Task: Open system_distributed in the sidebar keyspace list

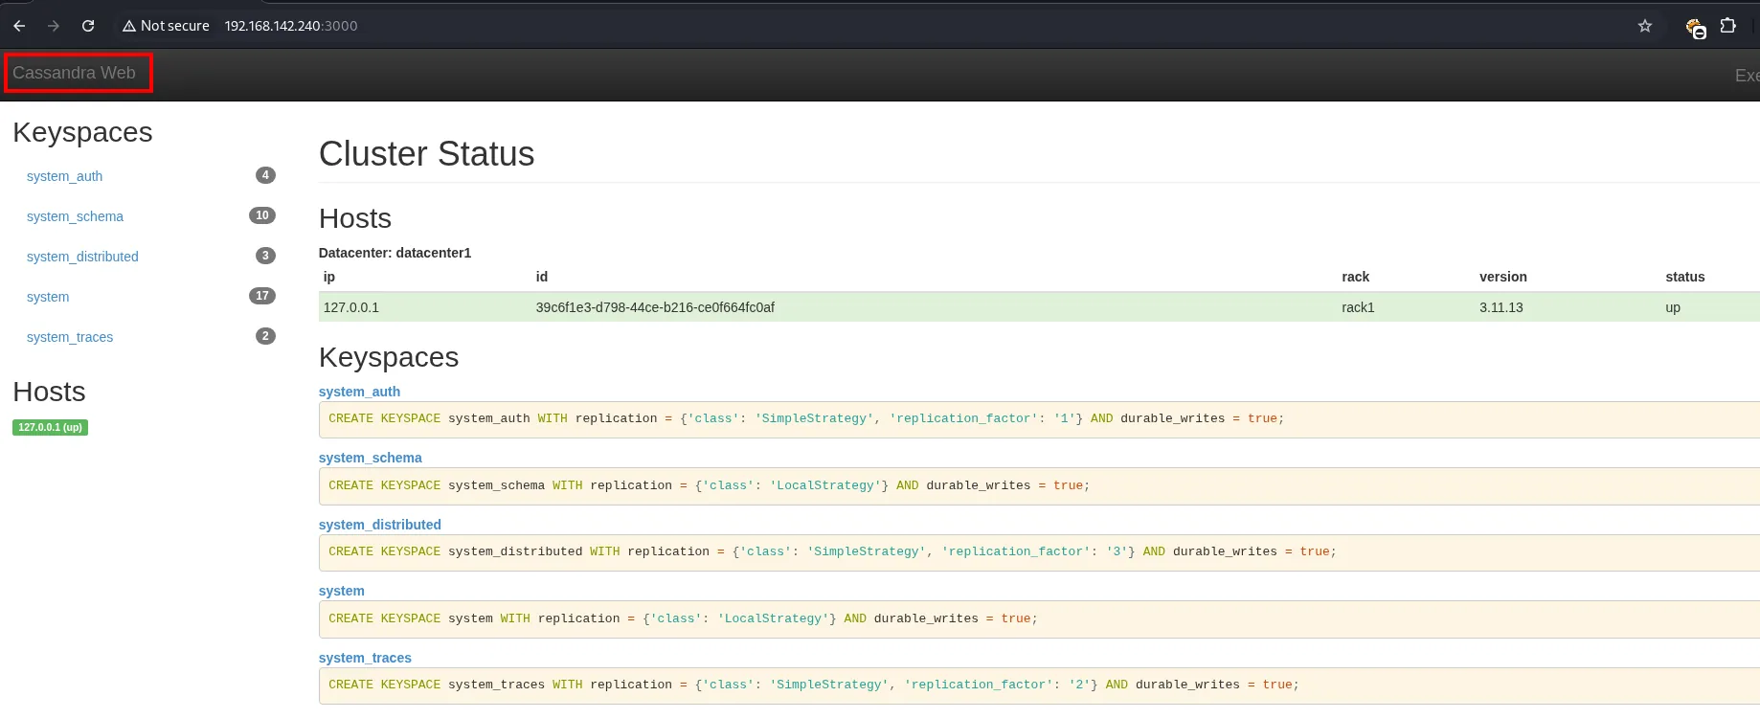Action: coord(82,257)
